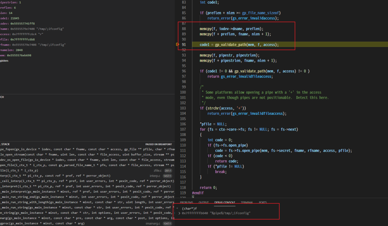
Task: Click line number 96 in the gutter
Action: click(184, 71)
